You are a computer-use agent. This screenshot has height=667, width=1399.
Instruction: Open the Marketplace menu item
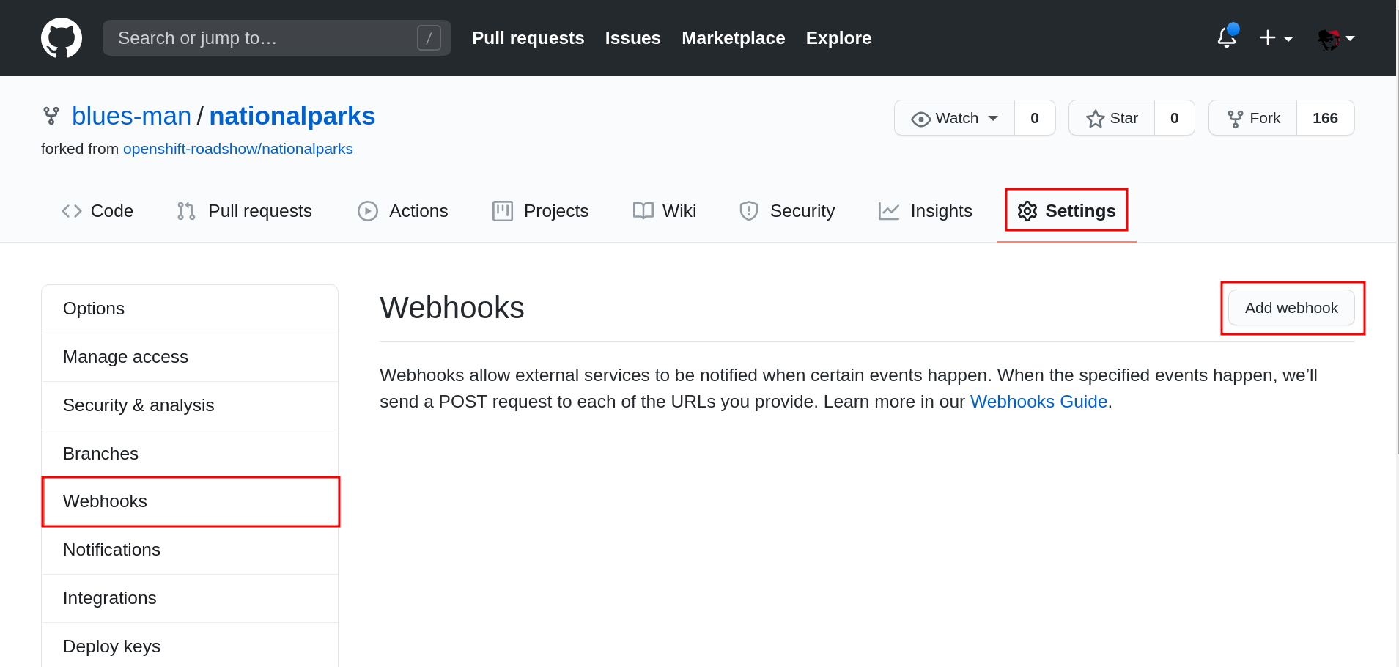pos(733,37)
